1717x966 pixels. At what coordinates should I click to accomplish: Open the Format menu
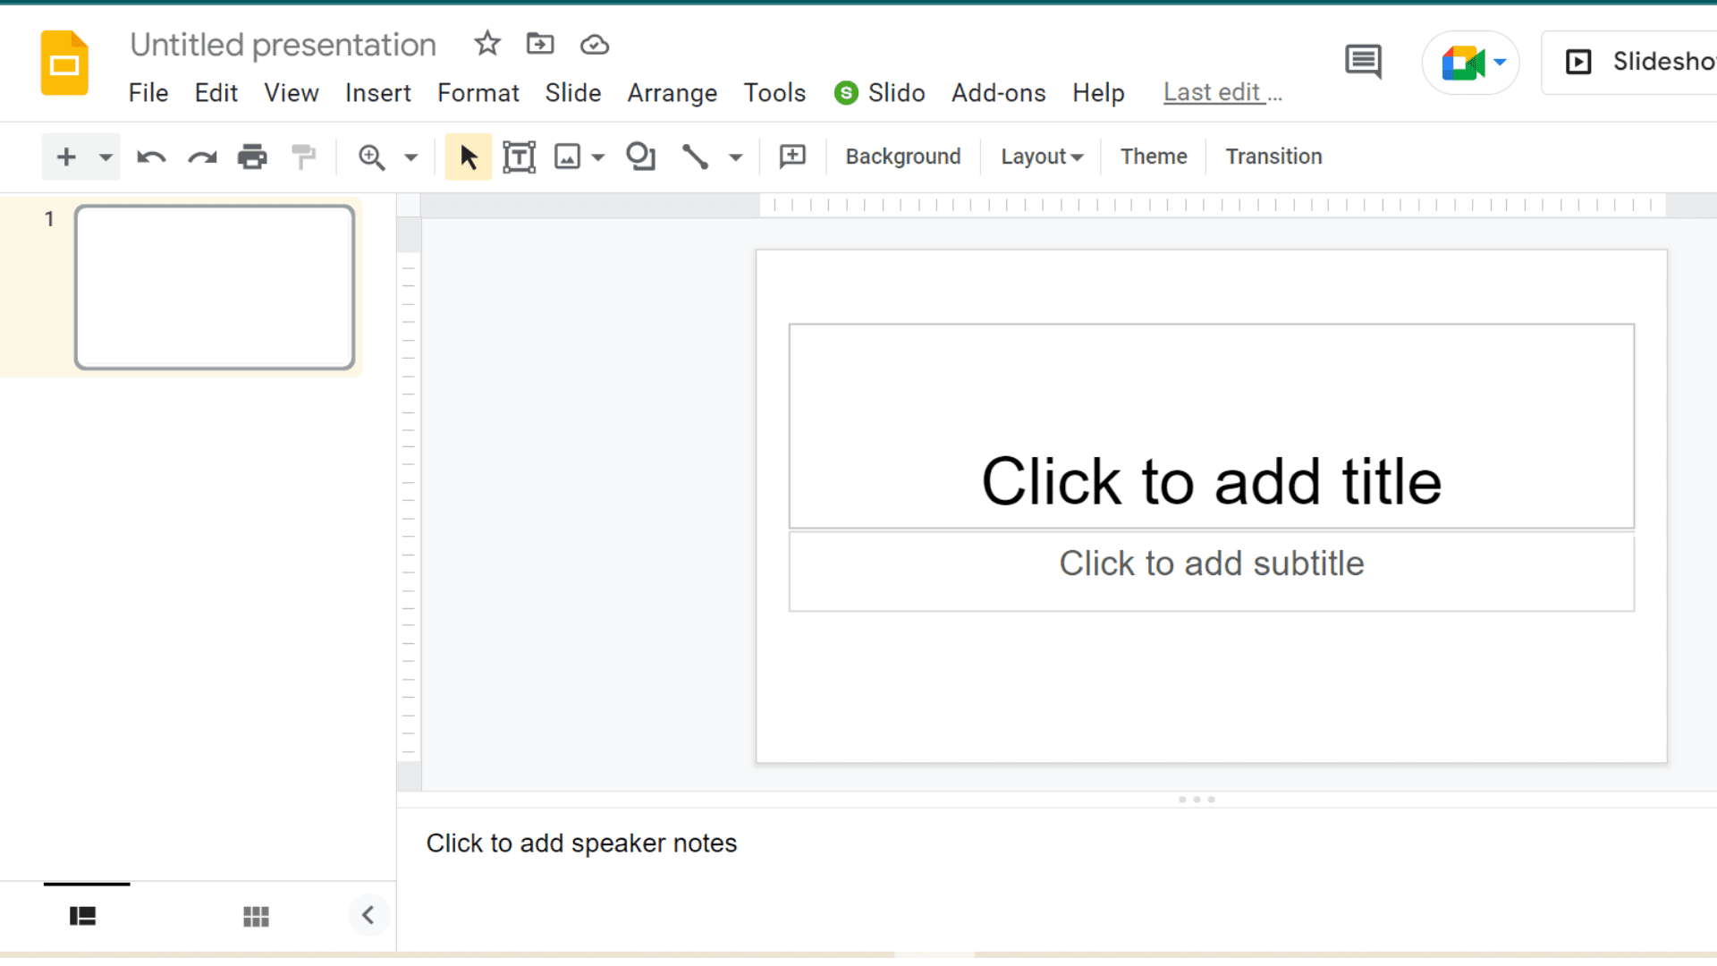[x=478, y=92]
